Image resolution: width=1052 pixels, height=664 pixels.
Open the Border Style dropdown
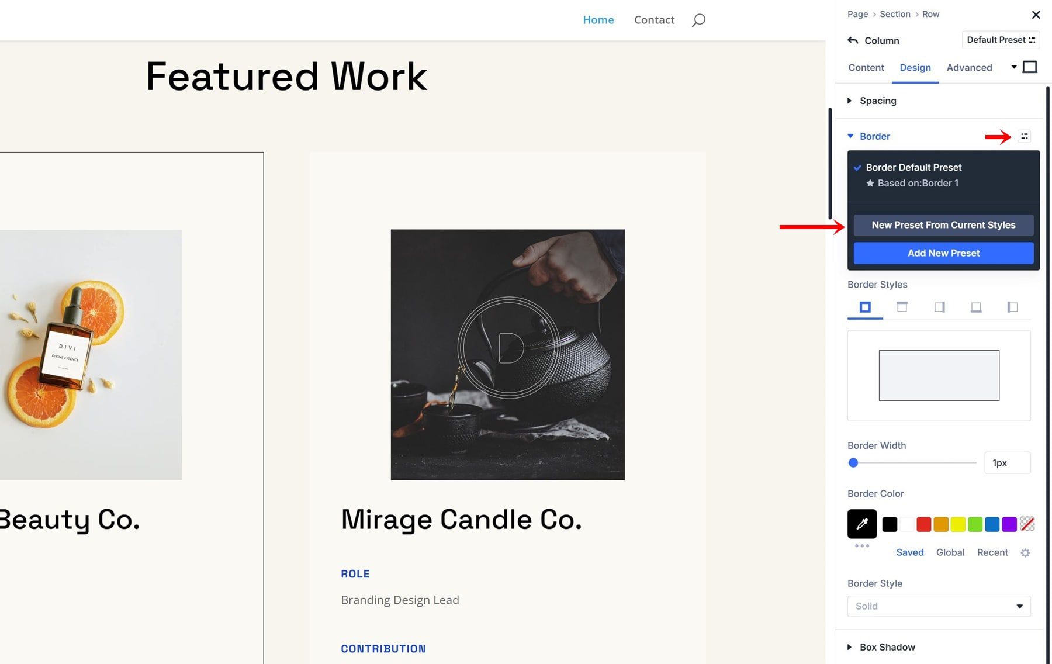click(x=939, y=606)
